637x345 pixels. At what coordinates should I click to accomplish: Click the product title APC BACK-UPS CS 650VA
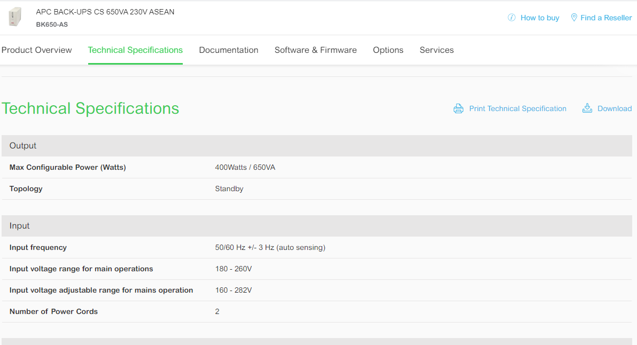[x=105, y=12]
